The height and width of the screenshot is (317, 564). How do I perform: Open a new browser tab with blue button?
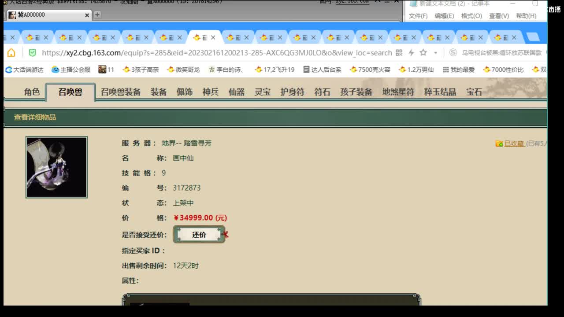click(533, 37)
